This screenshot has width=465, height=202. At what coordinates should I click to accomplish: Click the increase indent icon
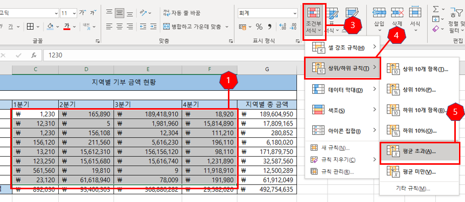pyautogui.click(x=153, y=27)
